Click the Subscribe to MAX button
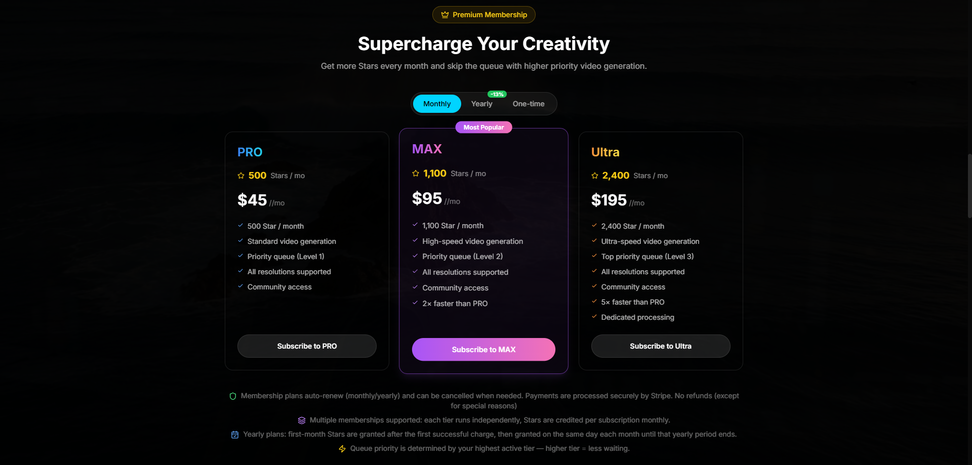This screenshot has width=972, height=465. tap(483, 349)
